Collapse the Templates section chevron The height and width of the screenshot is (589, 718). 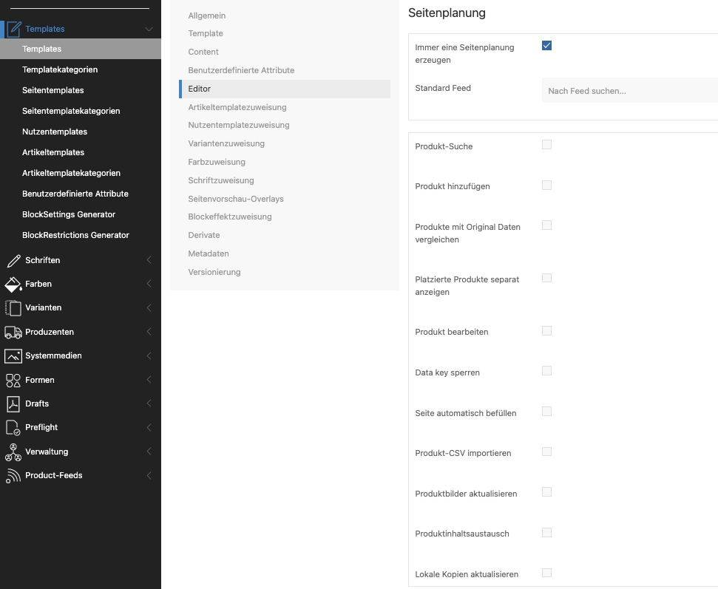pos(149,30)
